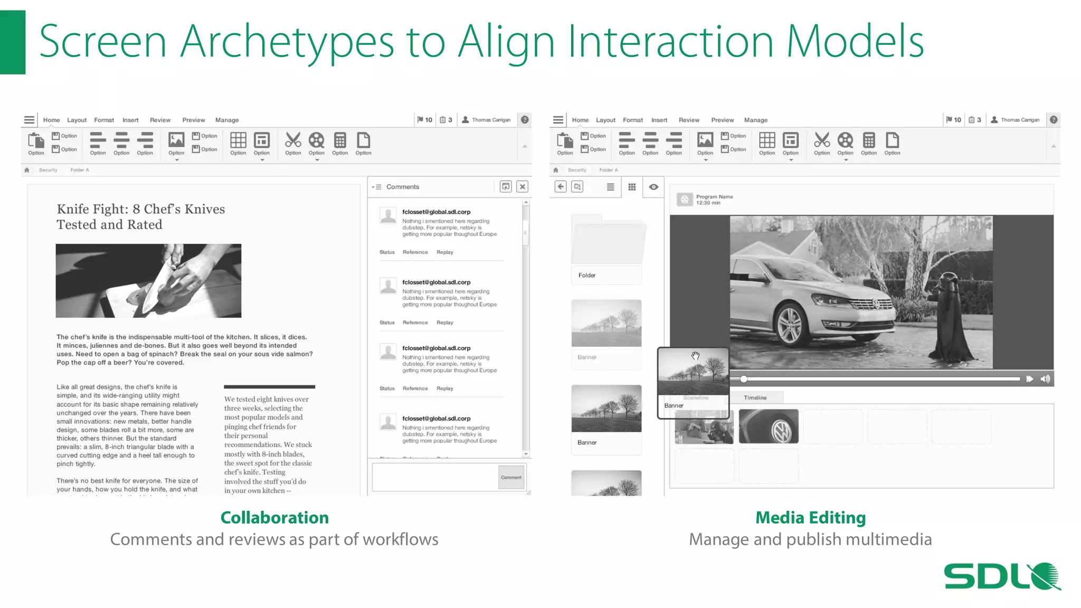Screen dimensions: 1081x608
Task: Click form layout icon in Media Editing ribbon
Action: coord(791,140)
